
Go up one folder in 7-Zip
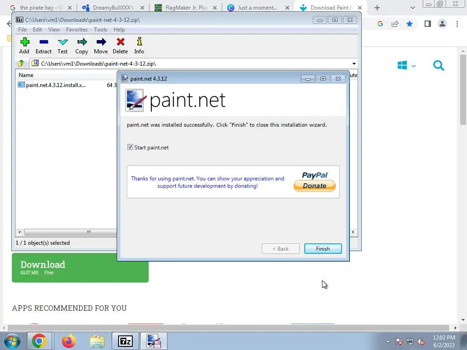(21, 63)
